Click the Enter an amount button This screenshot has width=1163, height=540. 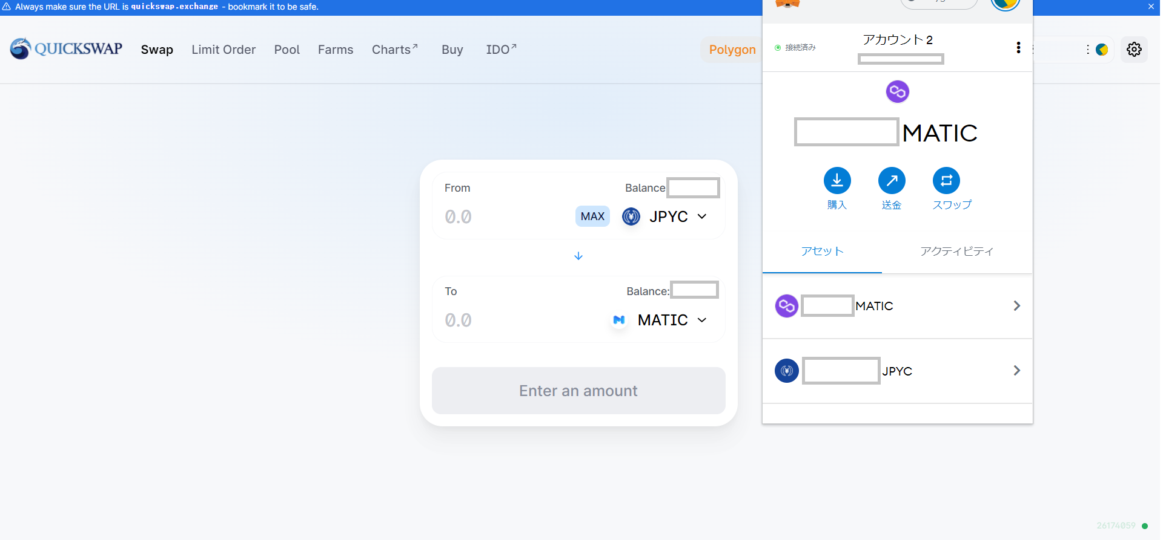(578, 391)
